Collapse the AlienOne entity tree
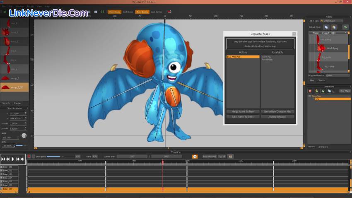 click(309, 96)
